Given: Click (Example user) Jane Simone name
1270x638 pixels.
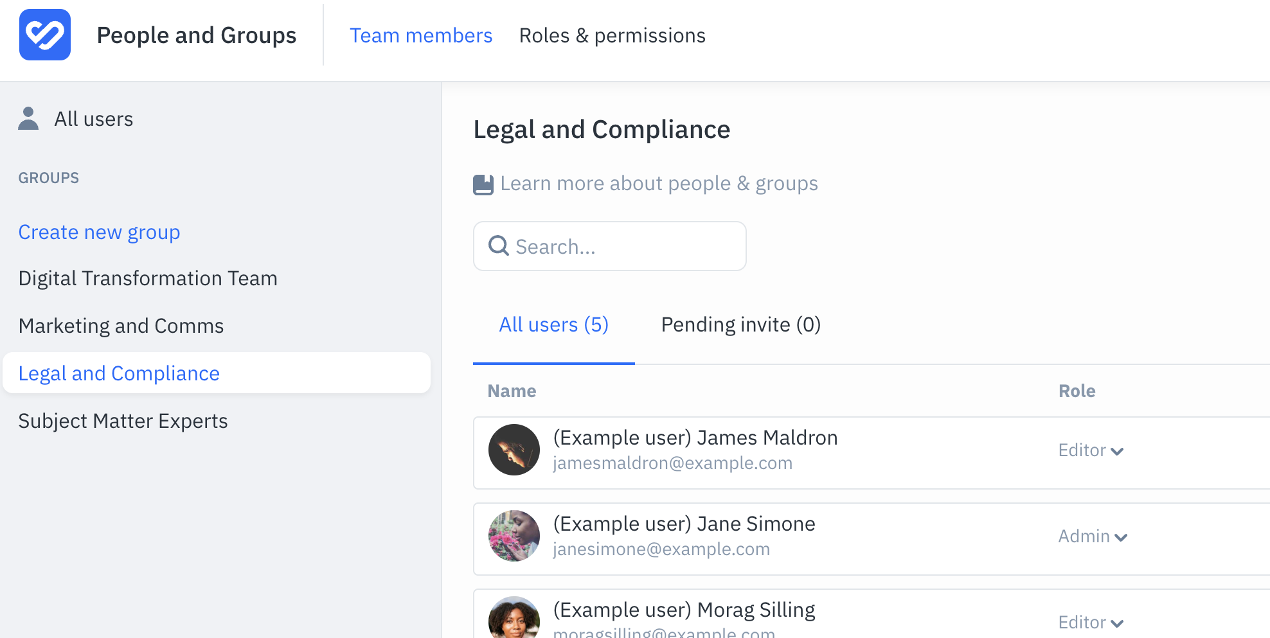Looking at the screenshot, I should (x=684, y=524).
